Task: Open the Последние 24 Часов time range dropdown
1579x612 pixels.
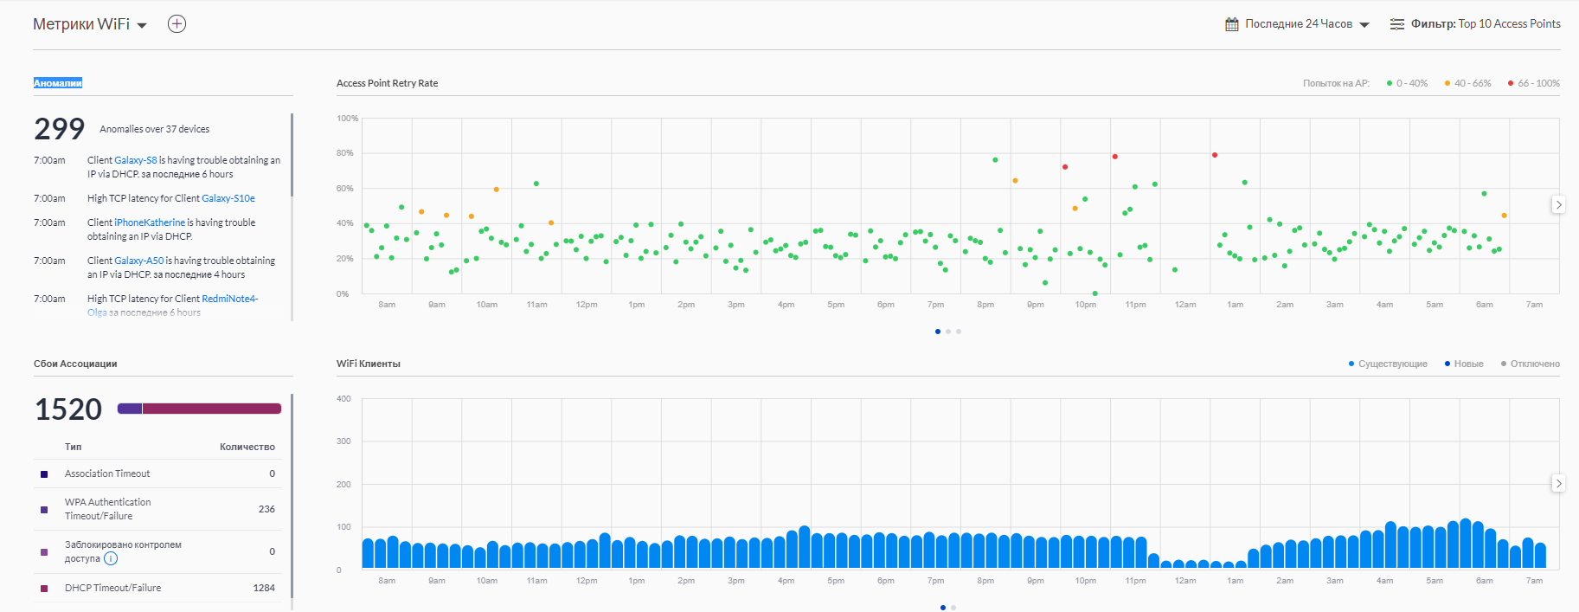Action: click(1307, 24)
